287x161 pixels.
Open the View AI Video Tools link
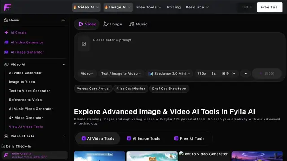click(x=26, y=127)
